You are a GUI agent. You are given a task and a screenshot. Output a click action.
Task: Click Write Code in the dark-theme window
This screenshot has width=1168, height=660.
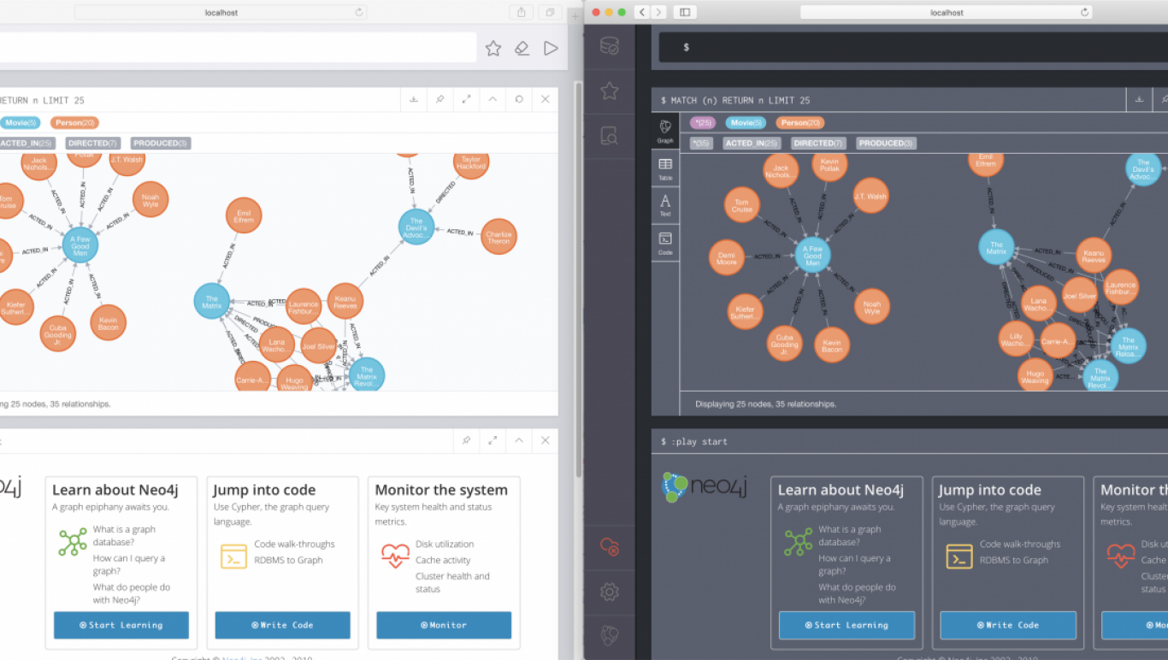tap(1008, 625)
